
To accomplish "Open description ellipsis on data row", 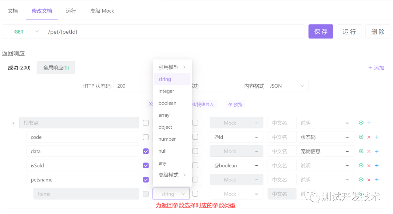I will [348, 151].
